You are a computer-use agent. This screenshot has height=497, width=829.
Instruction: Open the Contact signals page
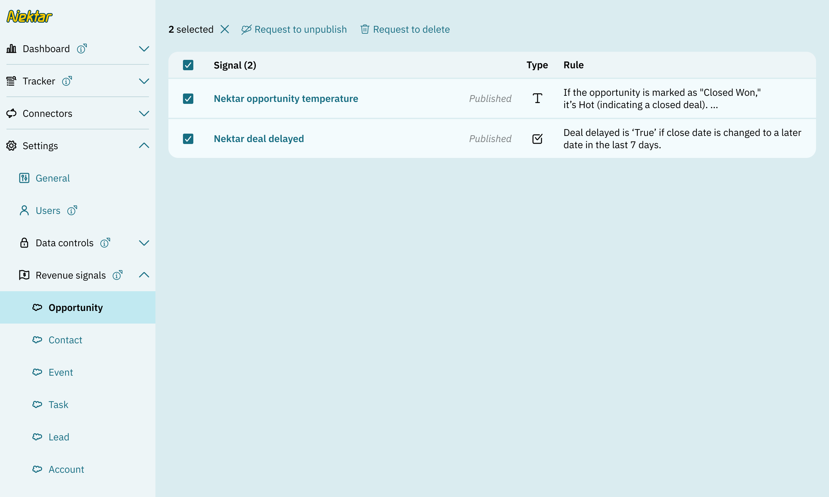point(65,340)
